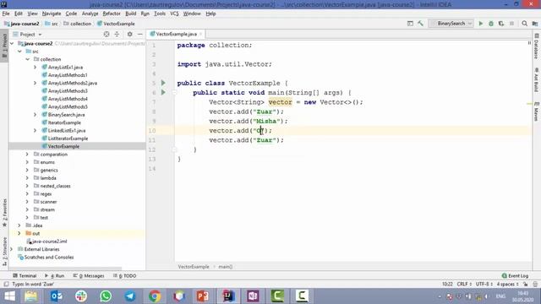Open the Project view selector dropdown
541x304 pixels.
click(x=27, y=34)
